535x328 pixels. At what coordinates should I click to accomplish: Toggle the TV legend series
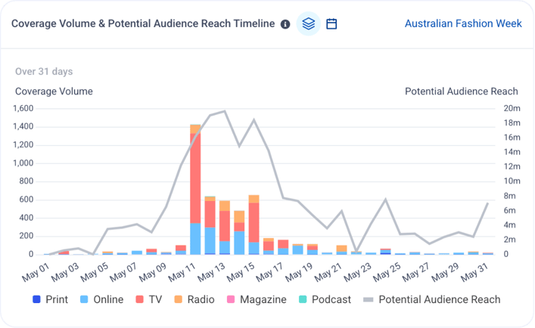pyautogui.click(x=149, y=299)
